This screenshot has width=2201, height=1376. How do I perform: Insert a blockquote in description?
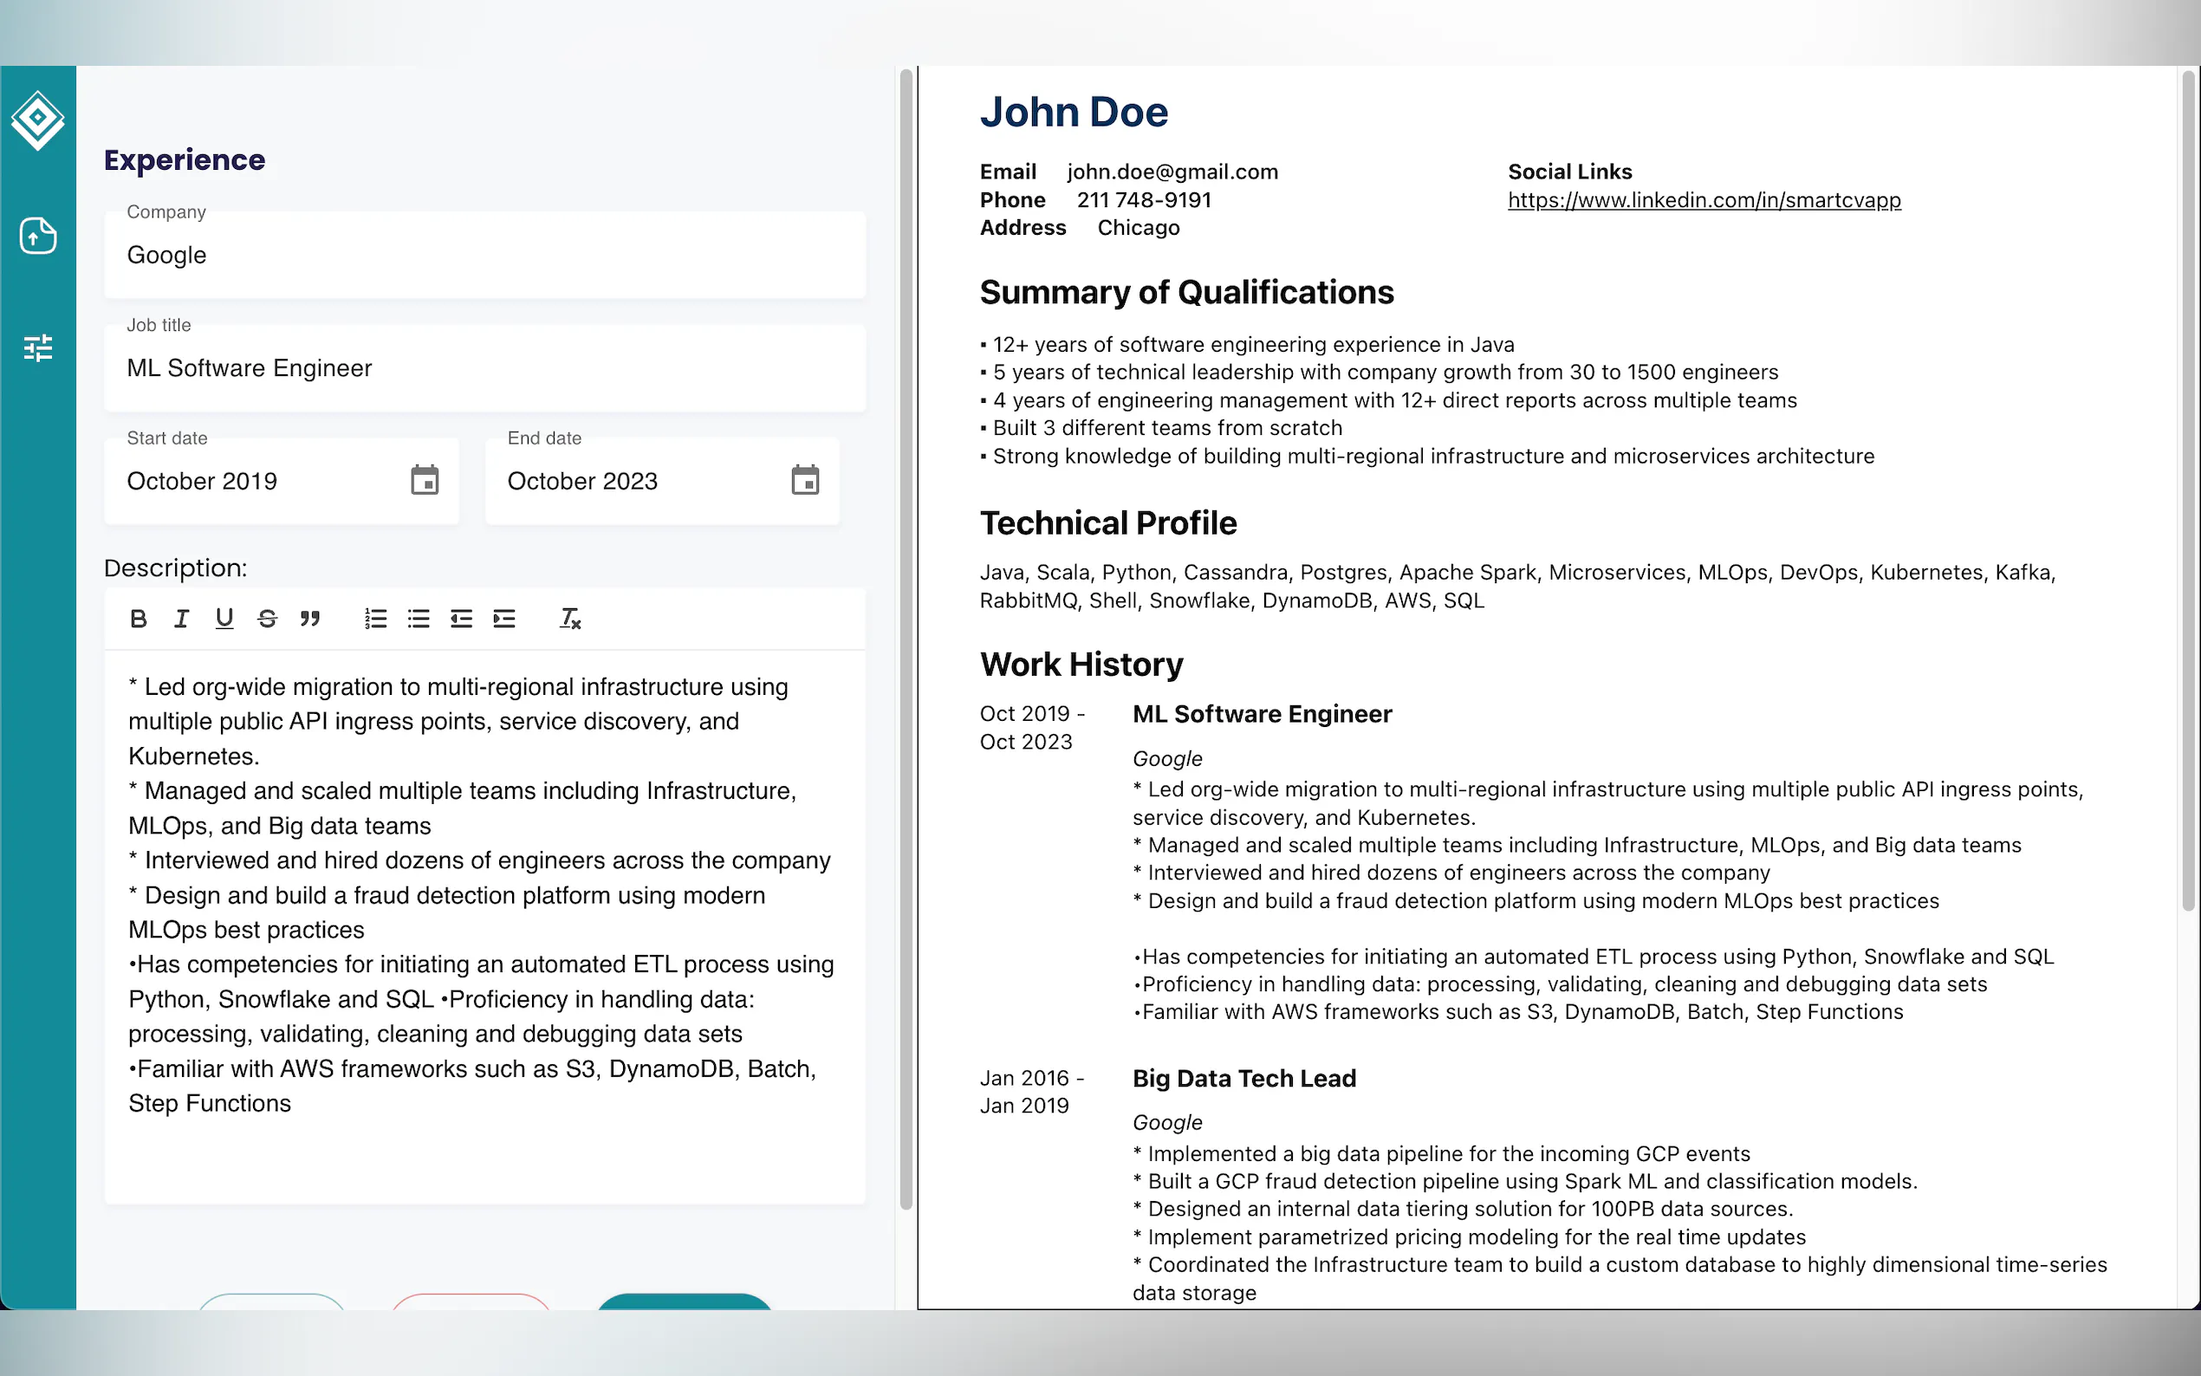tap(309, 619)
